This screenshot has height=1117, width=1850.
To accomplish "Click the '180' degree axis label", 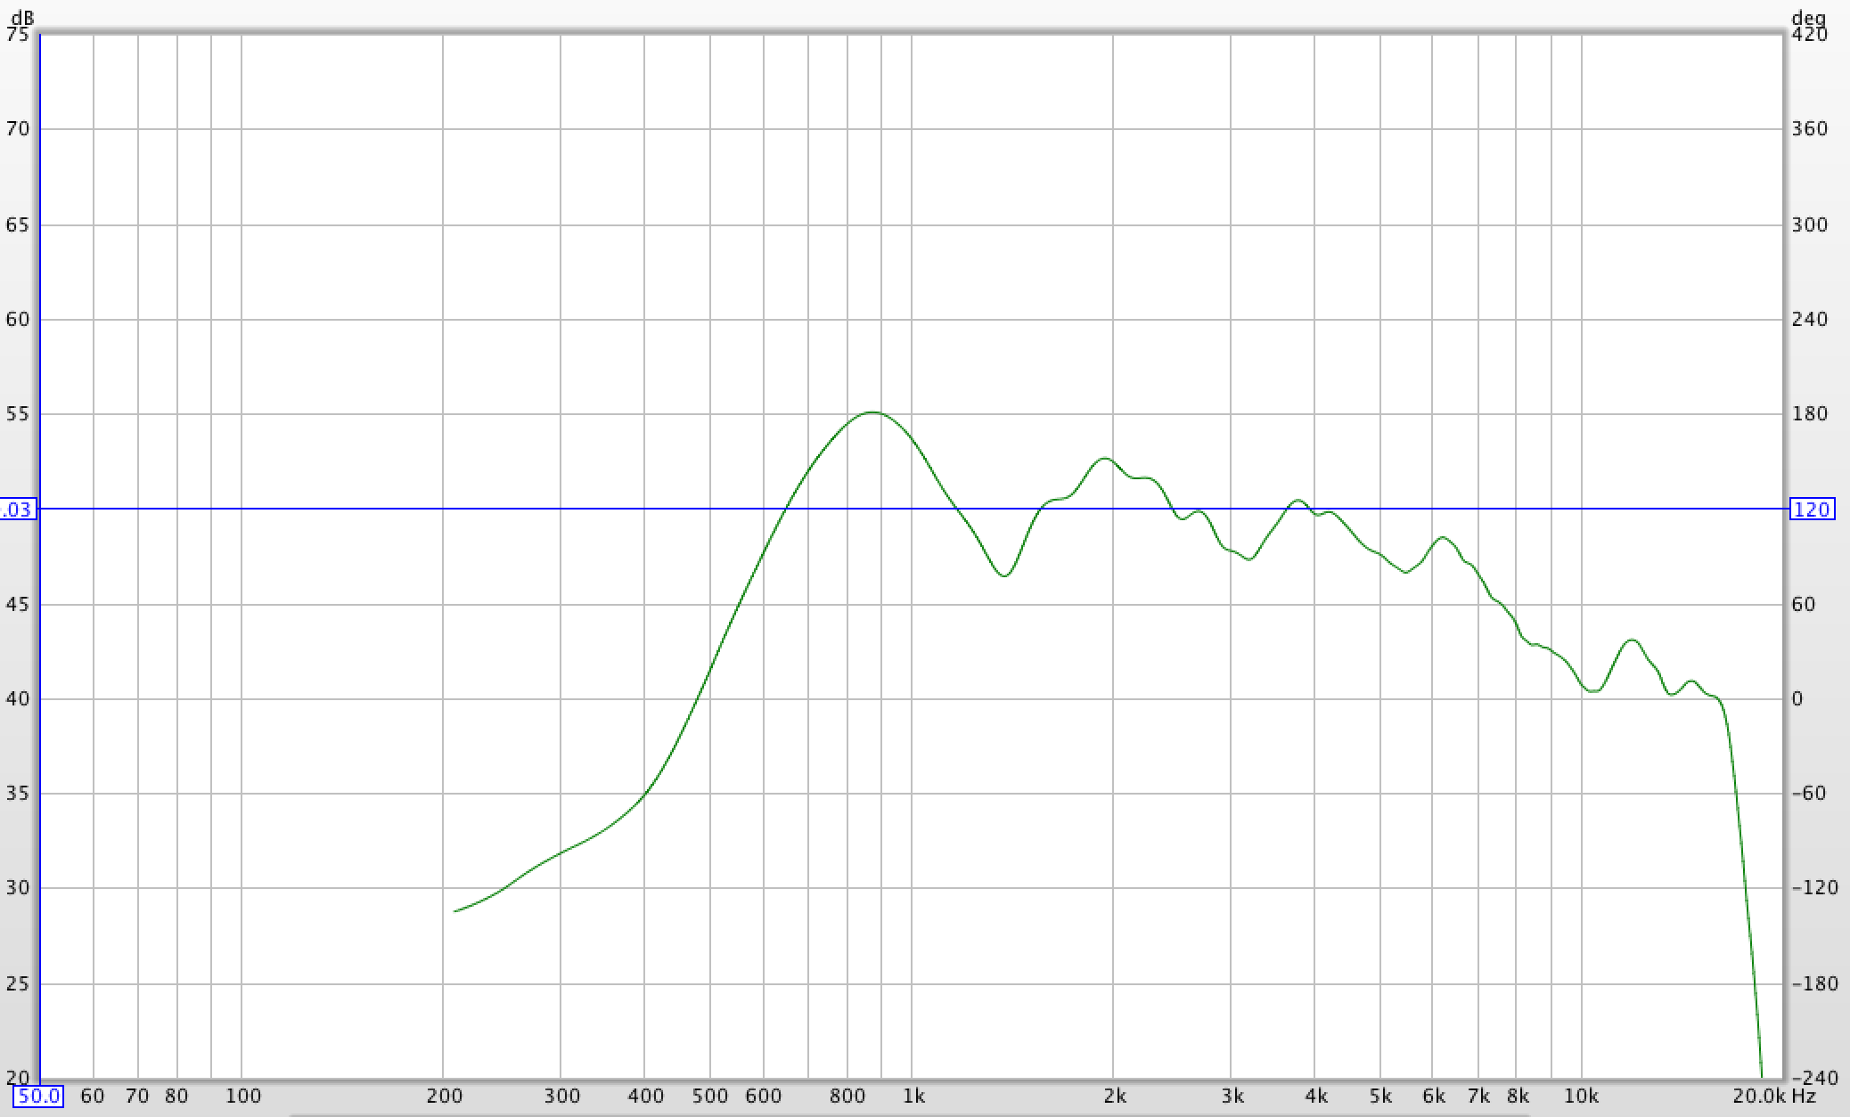I will [x=1809, y=414].
